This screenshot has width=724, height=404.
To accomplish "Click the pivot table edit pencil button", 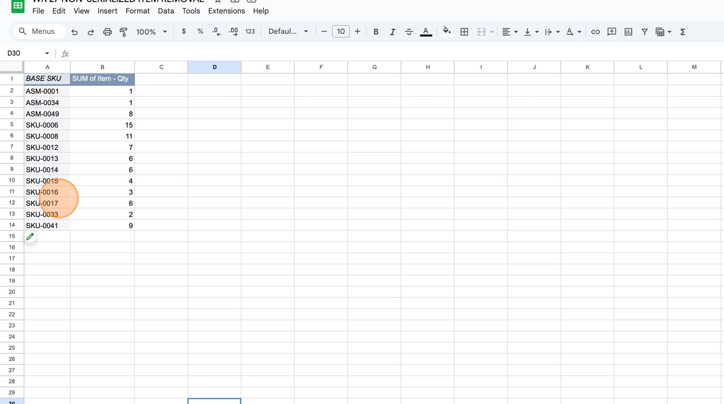I will (x=30, y=237).
